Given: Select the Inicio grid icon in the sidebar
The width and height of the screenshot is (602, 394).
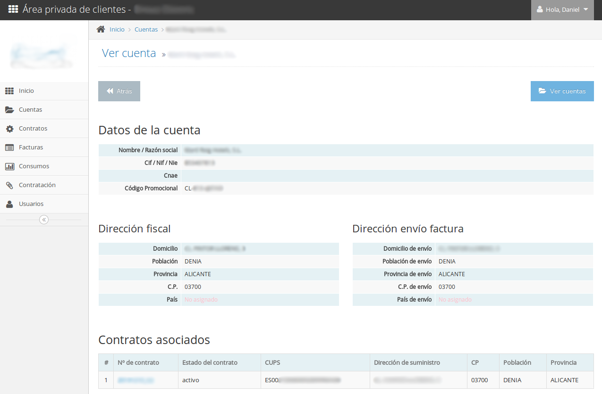Looking at the screenshot, I should pyautogui.click(x=10, y=90).
